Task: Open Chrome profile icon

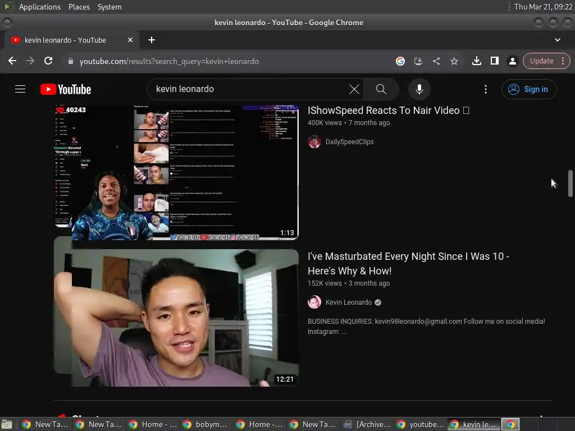Action: tap(512, 61)
